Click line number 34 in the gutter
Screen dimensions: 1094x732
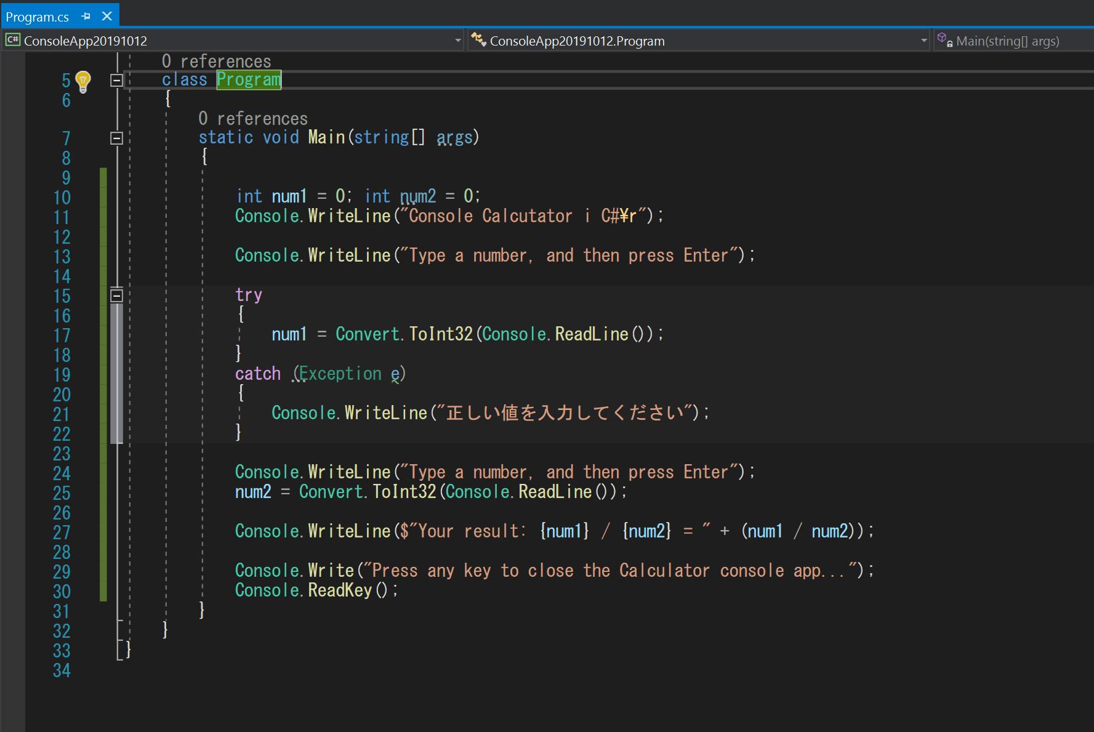pyautogui.click(x=62, y=670)
